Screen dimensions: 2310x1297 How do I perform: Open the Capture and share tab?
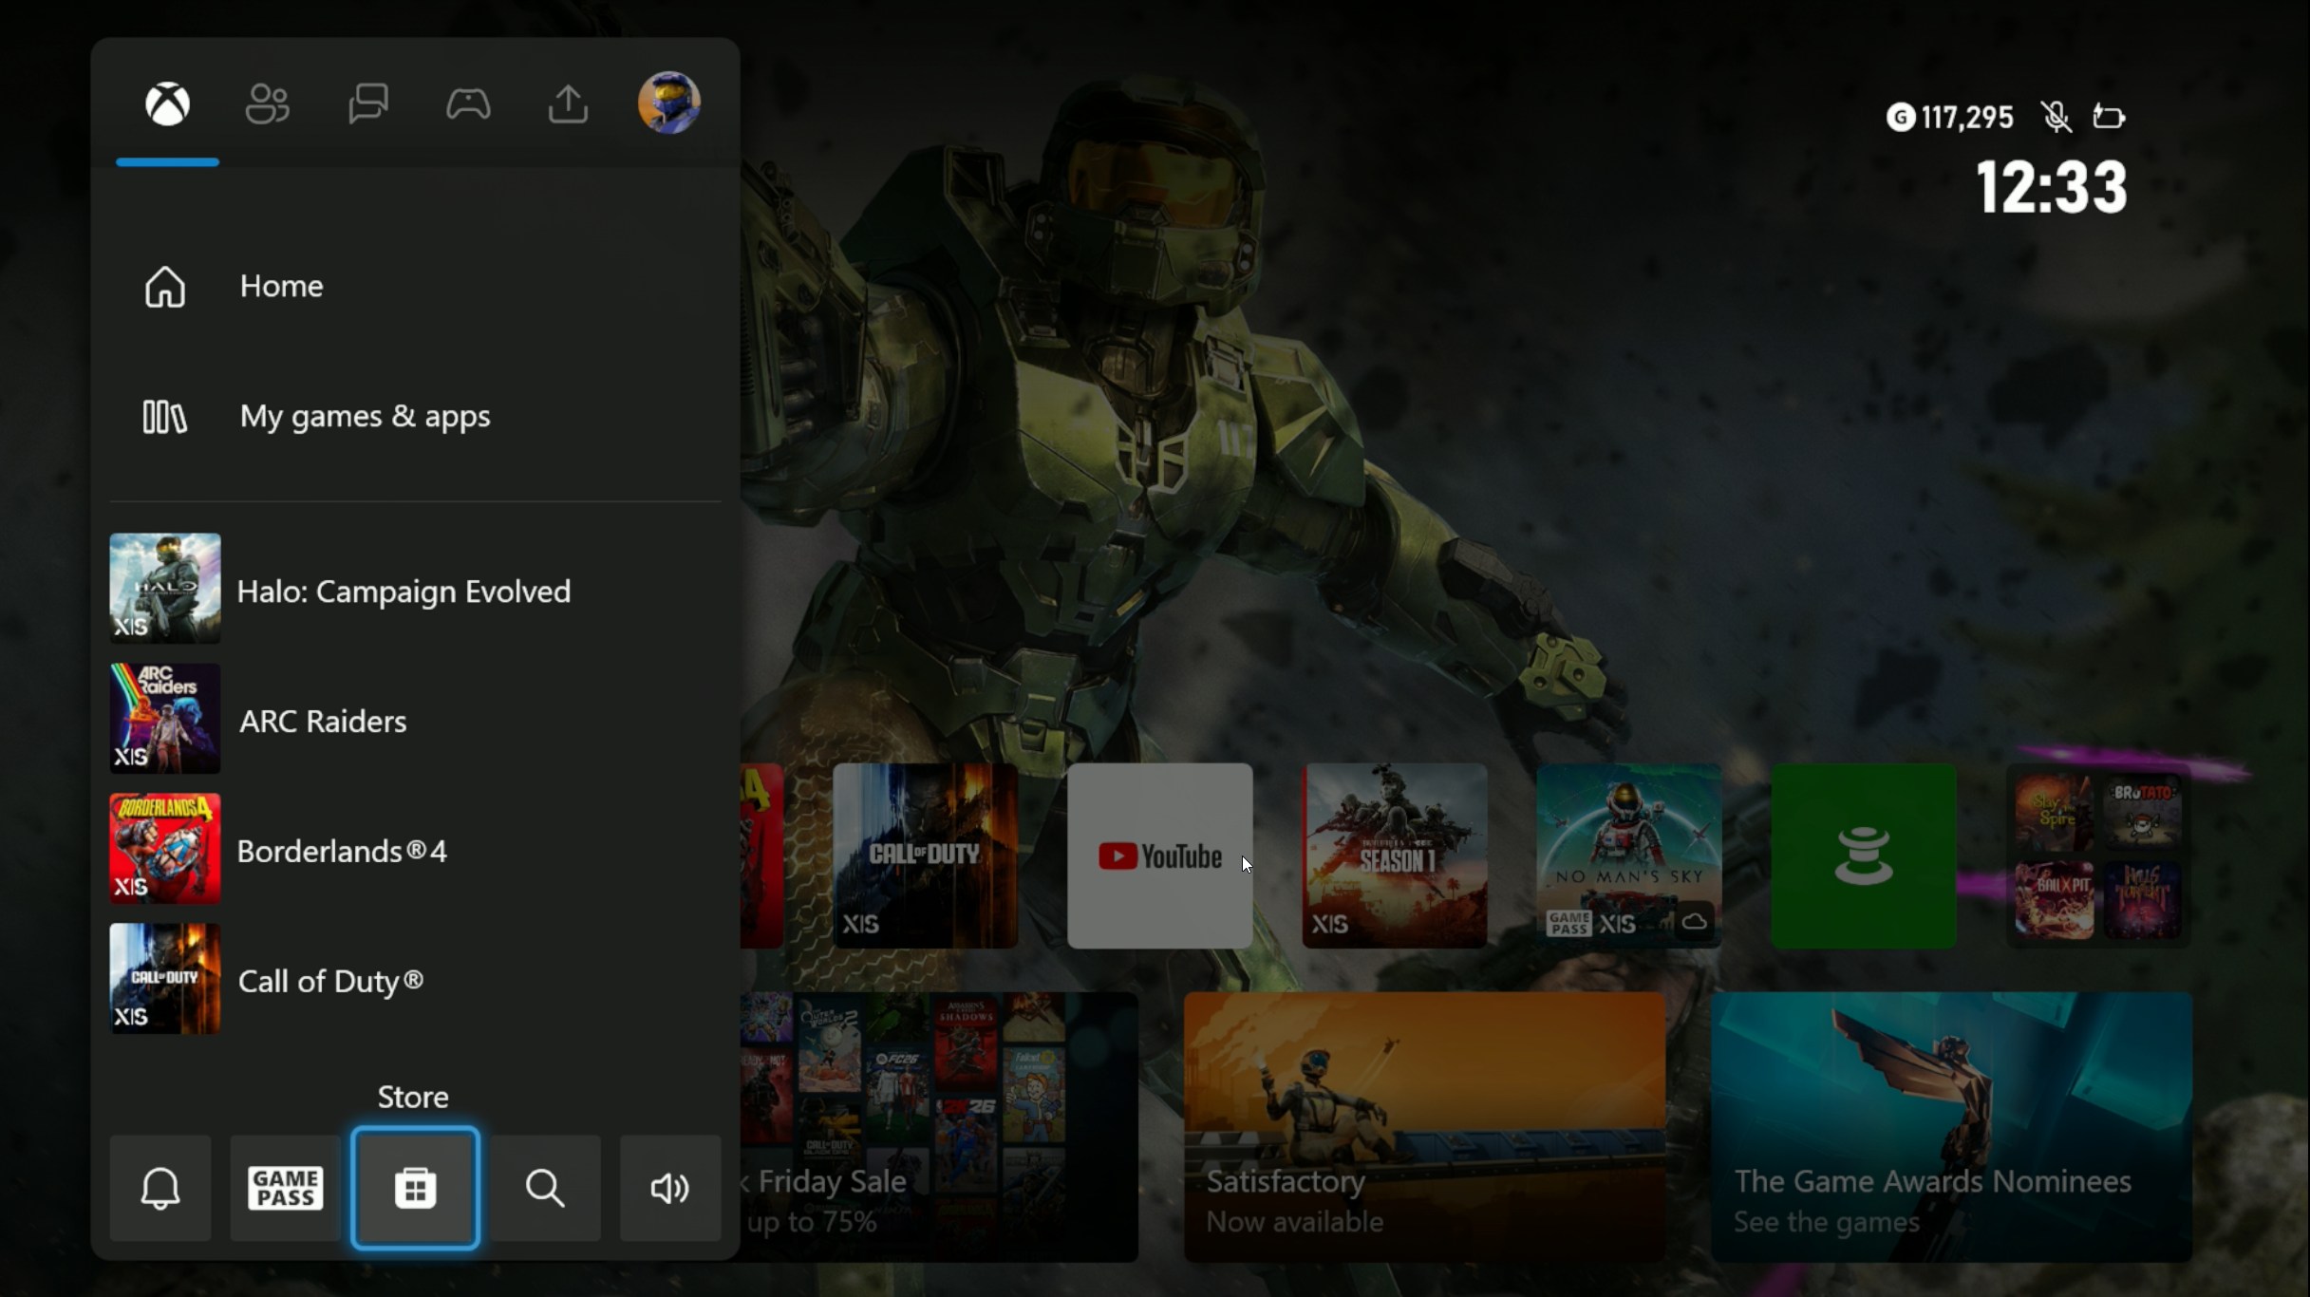click(568, 103)
